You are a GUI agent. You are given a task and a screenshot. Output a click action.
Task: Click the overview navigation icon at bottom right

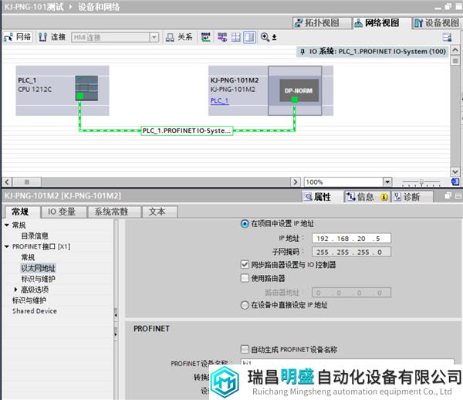[455, 181]
